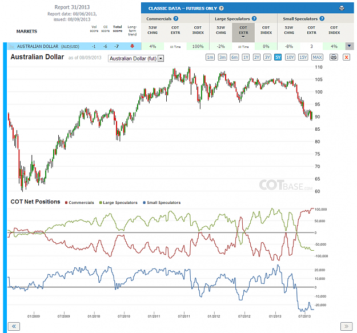Toggle Large Speculators series in legend
The width and height of the screenshot is (357, 333).
[118, 203]
